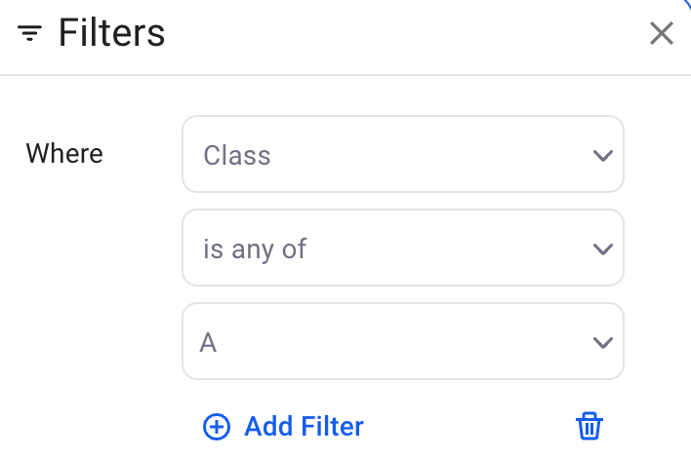Expand the "is any of" operator dropdown
This screenshot has height=458, width=691.
pos(402,248)
